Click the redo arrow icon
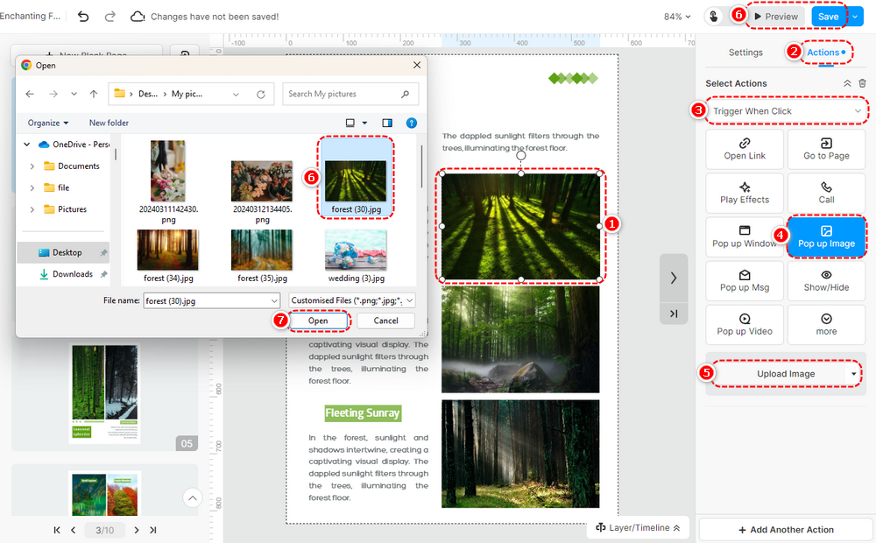Viewport: 876px width, 543px height. coord(110,17)
